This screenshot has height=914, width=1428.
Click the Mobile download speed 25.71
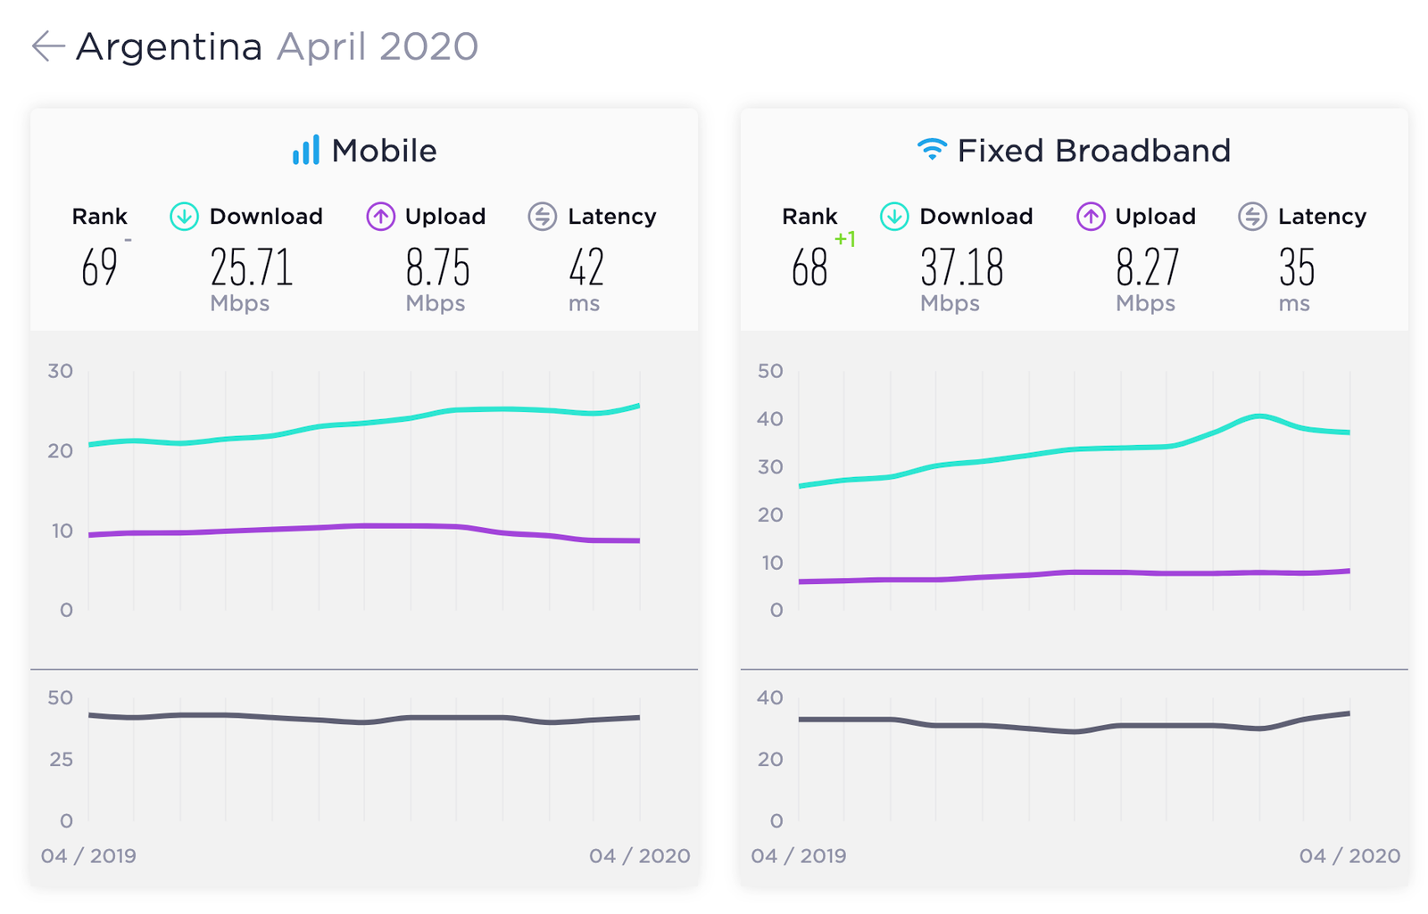tap(252, 267)
